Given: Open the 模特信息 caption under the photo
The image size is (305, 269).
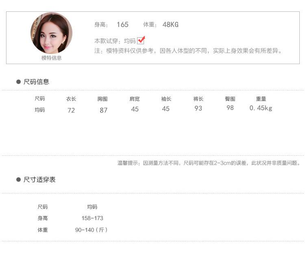Looking at the screenshot, I should [52, 58].
